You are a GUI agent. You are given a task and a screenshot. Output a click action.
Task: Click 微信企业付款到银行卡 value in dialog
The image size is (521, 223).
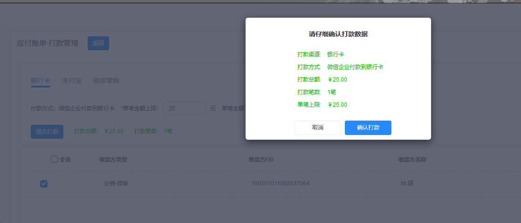click(x=355, y=67)
